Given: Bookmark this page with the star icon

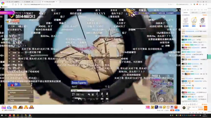Looking at the screenshot, I should [x=21, y=4].
